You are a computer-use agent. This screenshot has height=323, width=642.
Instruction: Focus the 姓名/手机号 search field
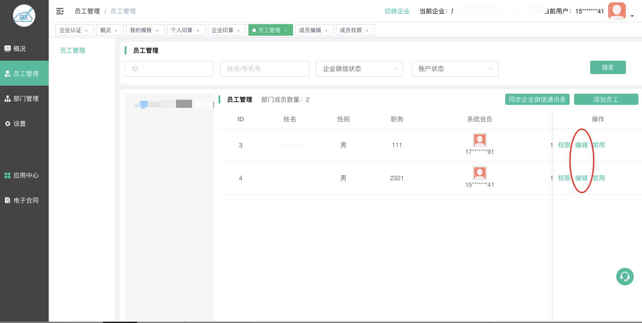pos(264,69)
